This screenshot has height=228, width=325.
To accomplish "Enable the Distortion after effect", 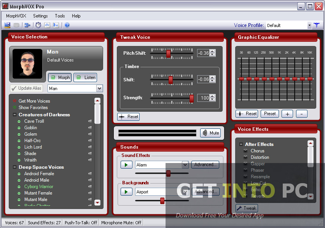I will coord(245,157).
